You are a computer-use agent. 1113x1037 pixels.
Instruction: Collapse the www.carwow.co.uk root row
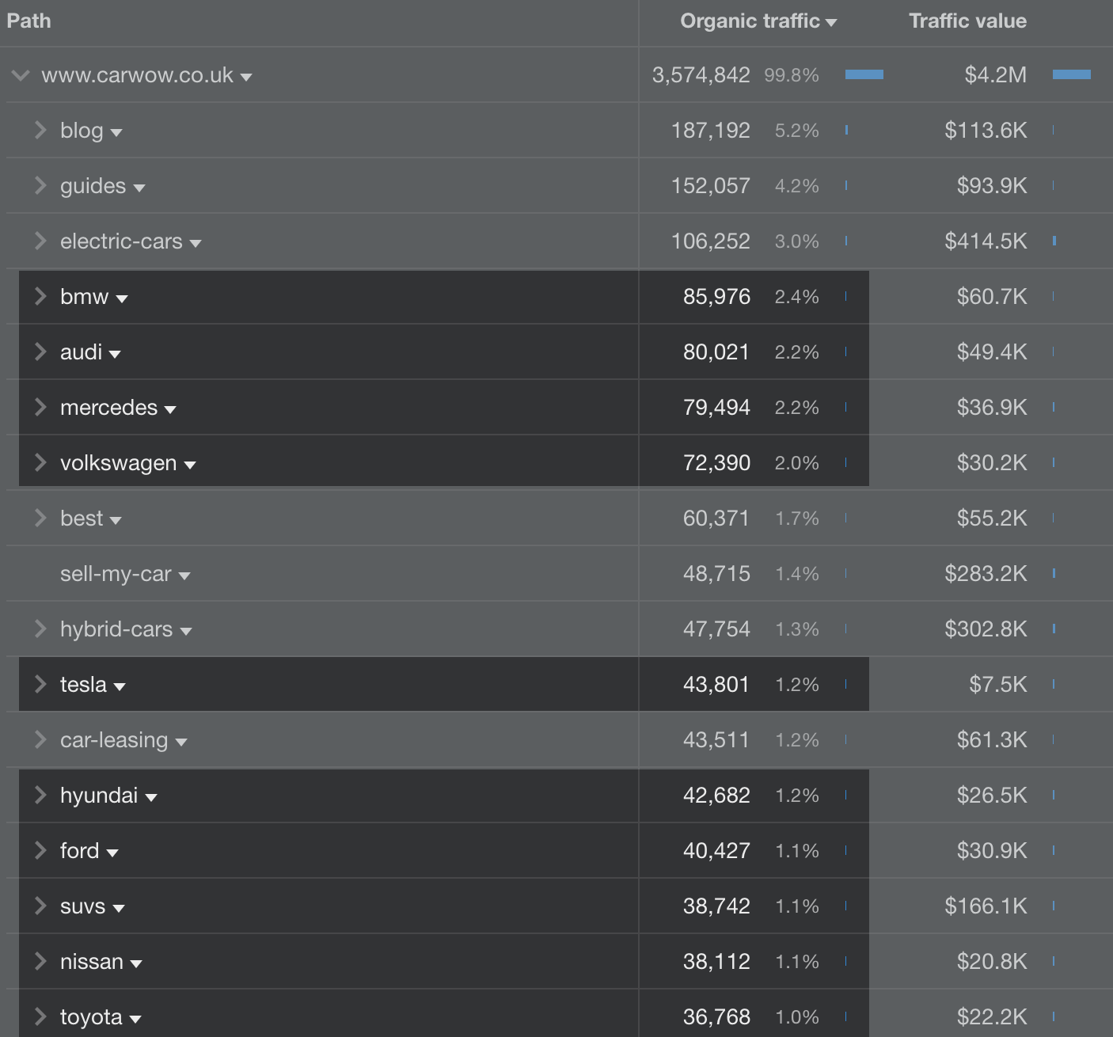coord(21,75)
